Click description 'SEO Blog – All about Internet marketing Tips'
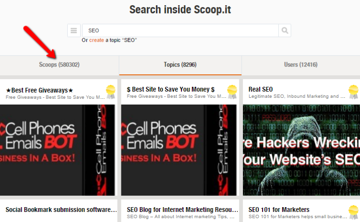 180,217
